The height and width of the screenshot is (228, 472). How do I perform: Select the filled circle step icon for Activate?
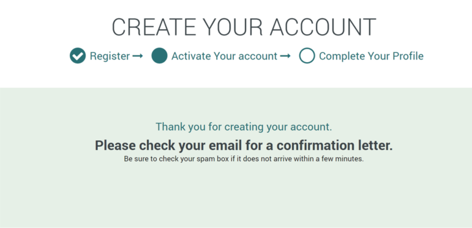coord(159,55)
